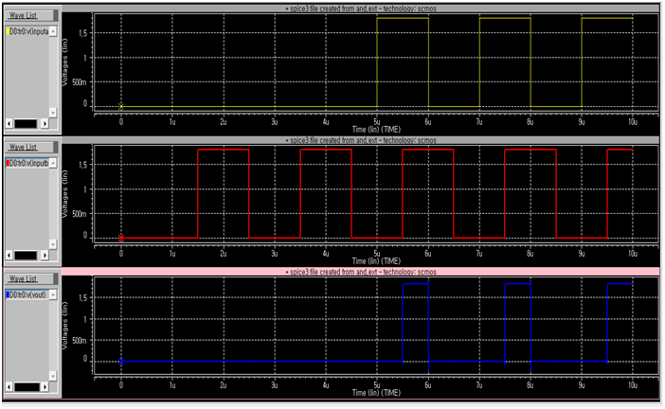Click the up scroll arrow in the inputb wave list
The image size is (665, 409).
[53, 164]
